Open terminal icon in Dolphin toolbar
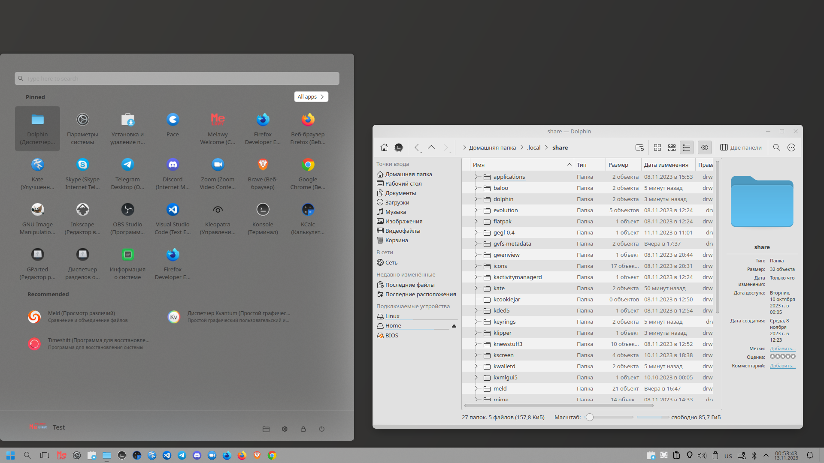Screen dimensions: 824x463 pos(399,147)
